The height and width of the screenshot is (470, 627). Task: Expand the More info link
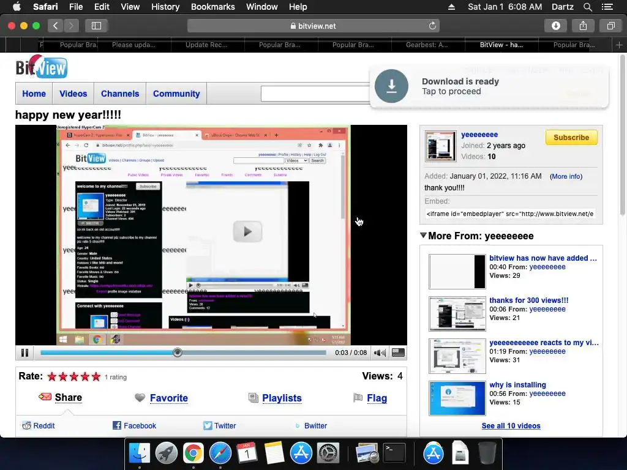566,176
